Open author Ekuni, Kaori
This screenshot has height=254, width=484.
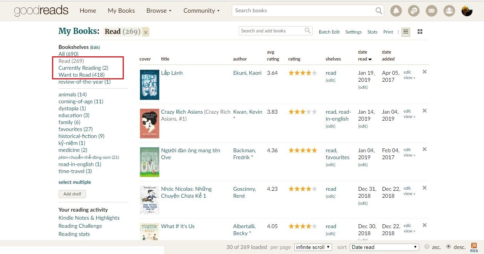pyautogui.click(x=247, y=73)
